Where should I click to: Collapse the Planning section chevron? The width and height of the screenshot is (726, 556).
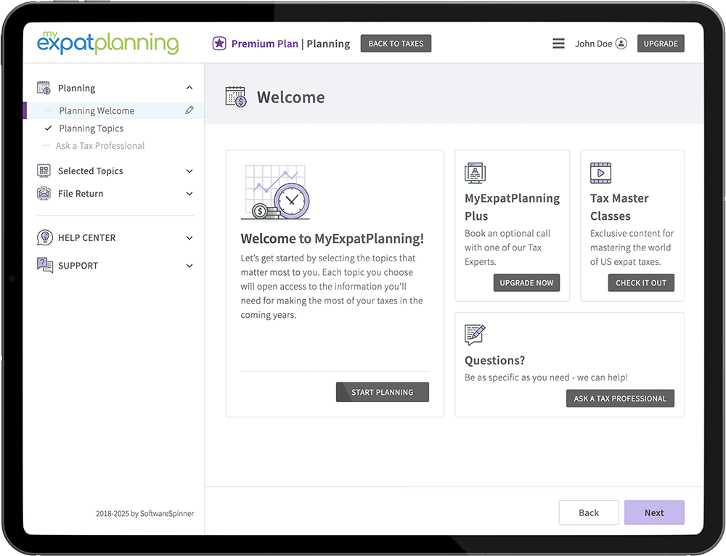189,88
